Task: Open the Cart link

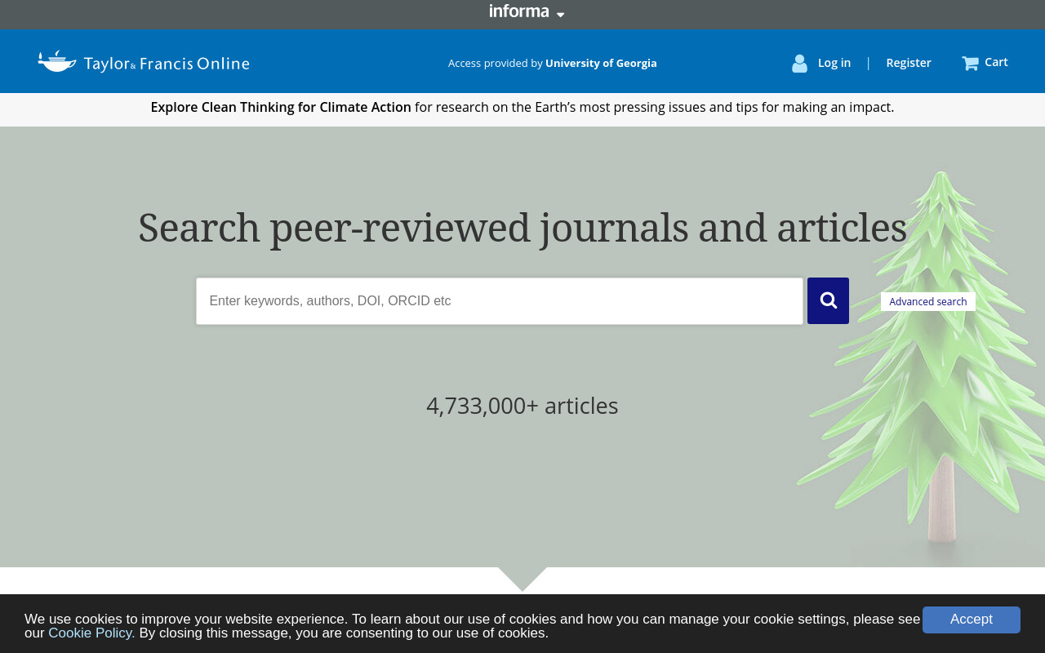Action: click(996, 62)
